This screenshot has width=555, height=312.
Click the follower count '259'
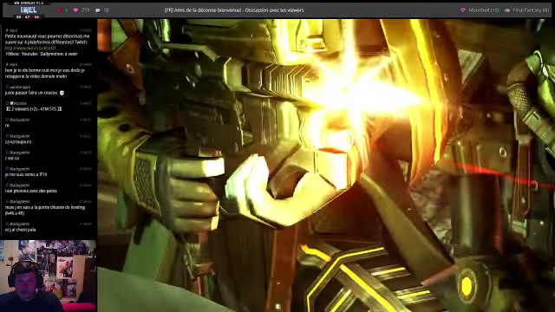(85, 10)
